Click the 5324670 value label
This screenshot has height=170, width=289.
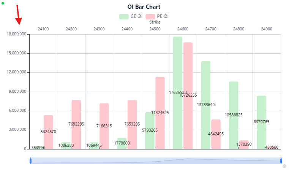48,132
